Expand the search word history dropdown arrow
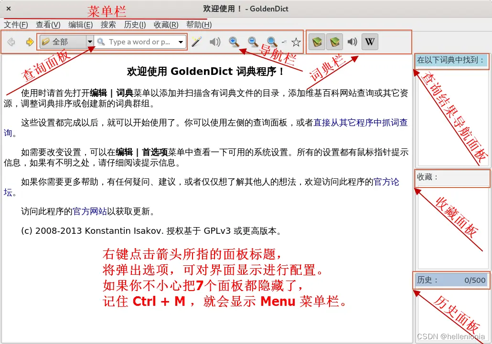The height and width of the screenshot is (344, 492). click(x=181, y=42)
